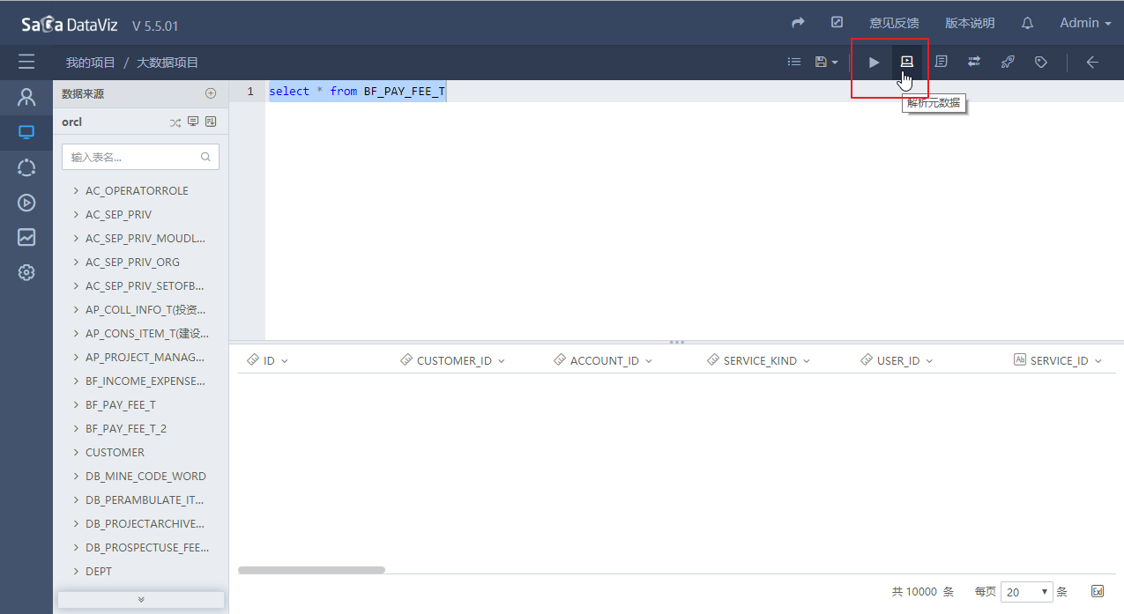Click the rocket icon in toolbar

tap(1008, 63)
